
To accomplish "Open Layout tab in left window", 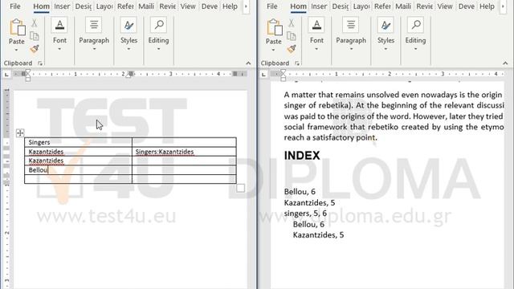I will 104,6.
